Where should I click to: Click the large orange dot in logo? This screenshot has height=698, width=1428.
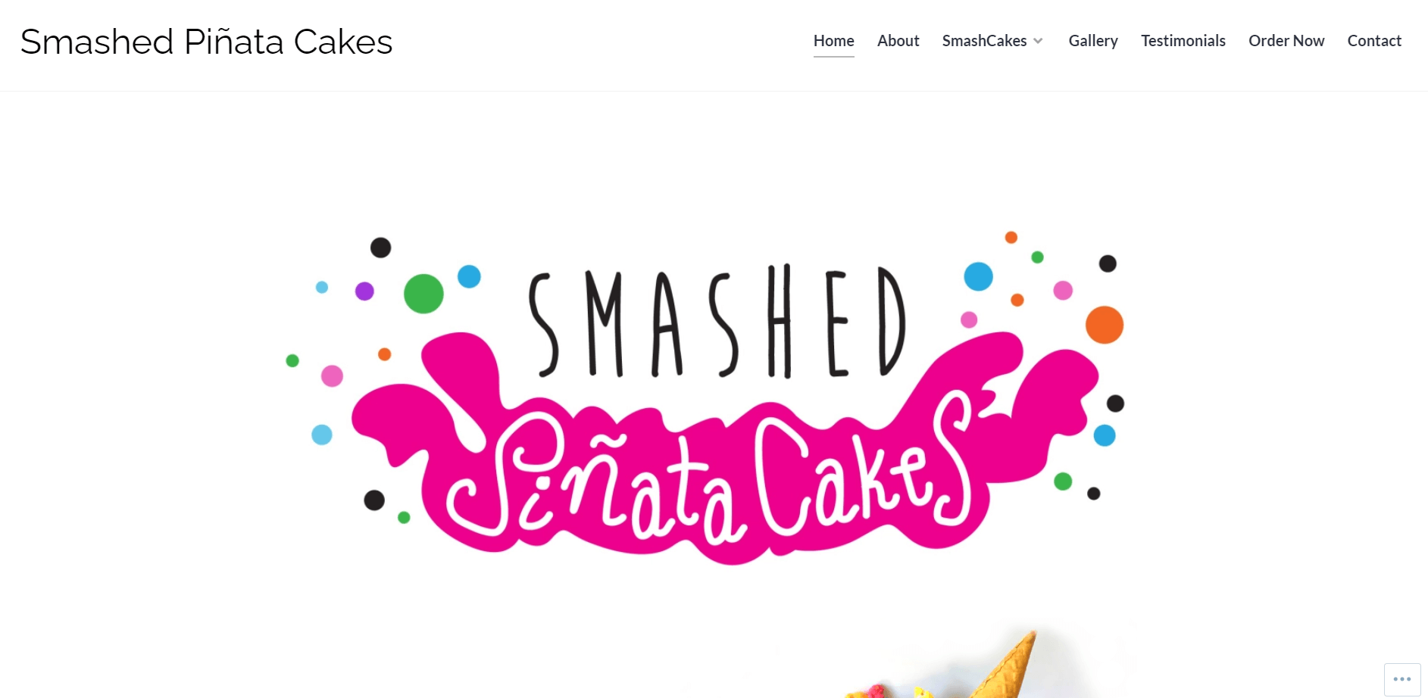pyautogui.click(x=1104, y=325)
